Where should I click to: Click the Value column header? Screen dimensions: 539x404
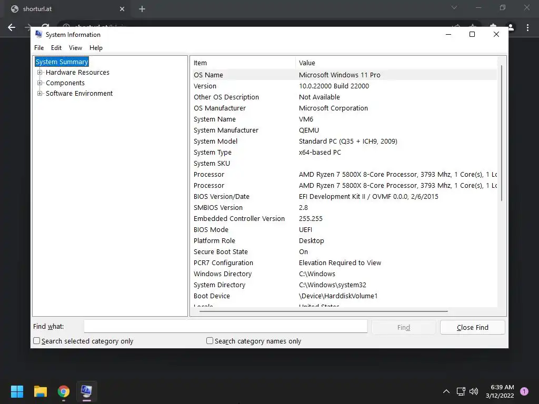396,63
